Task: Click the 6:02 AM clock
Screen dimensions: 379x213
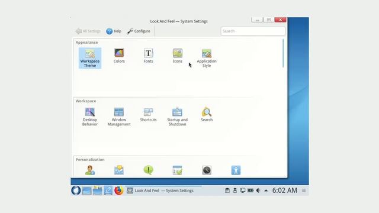Action: point(285,191)
